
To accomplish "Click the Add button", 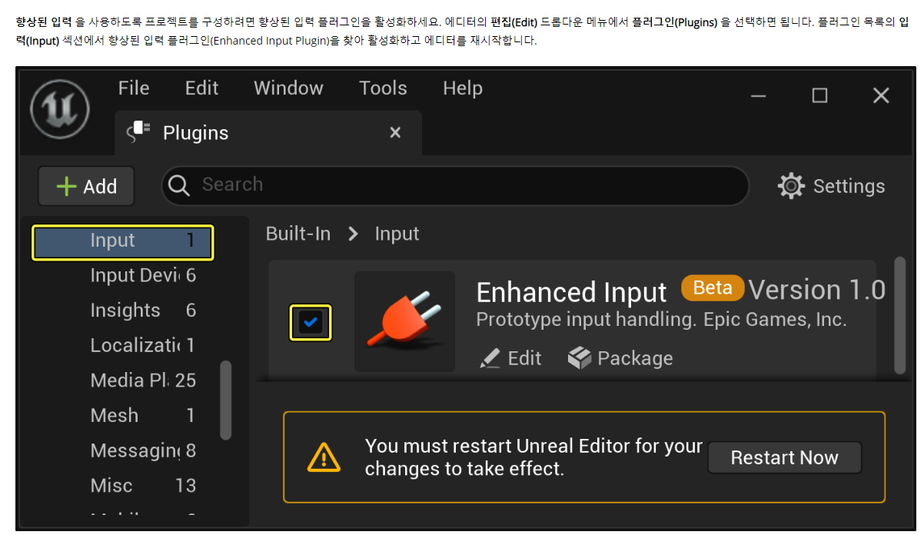I will tap(86, 186).
